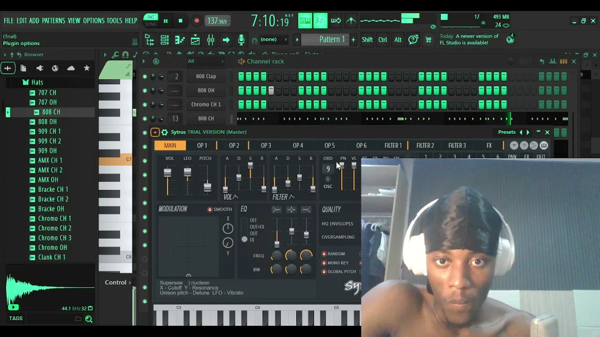
Task: Open the Presets menu in Sytrus
Action: click(507, 132)
